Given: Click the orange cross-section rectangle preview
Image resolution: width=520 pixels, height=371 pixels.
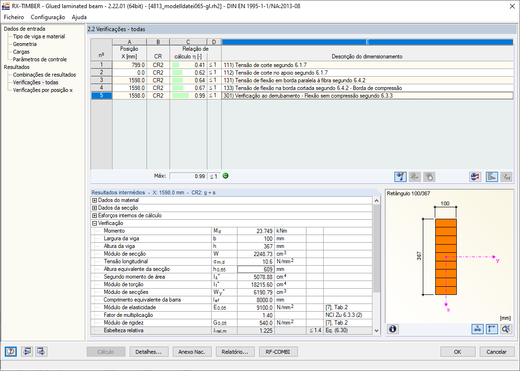Looking at the screenshot, I should [446, 257].
